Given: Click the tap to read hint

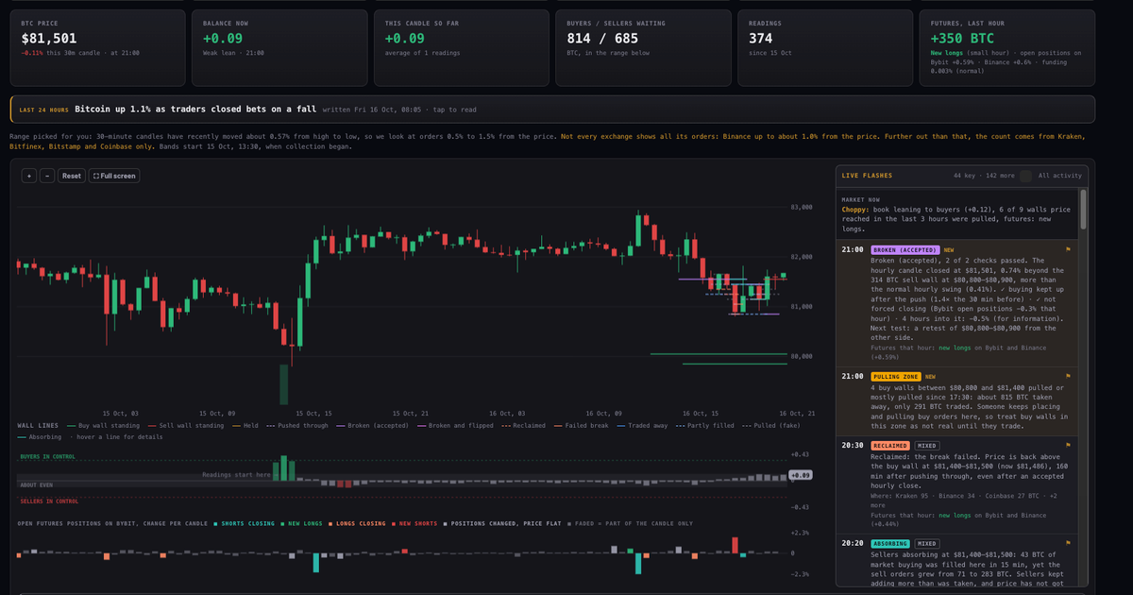Looking at the screenshot, I should coord(453,110).
